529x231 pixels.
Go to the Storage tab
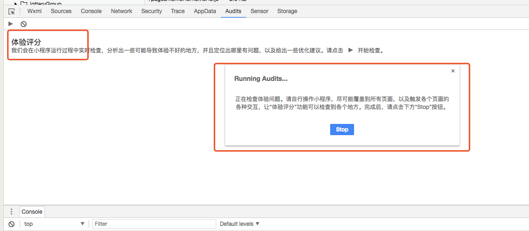[x=287, y=11]
